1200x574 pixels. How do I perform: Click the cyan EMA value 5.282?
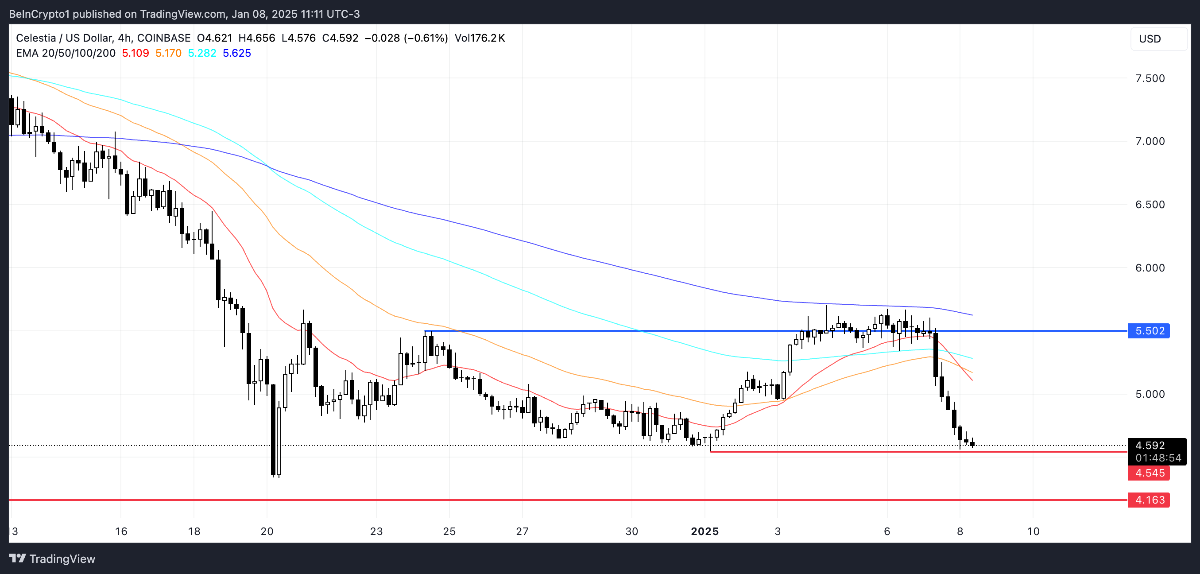click(x=202, y=53)
